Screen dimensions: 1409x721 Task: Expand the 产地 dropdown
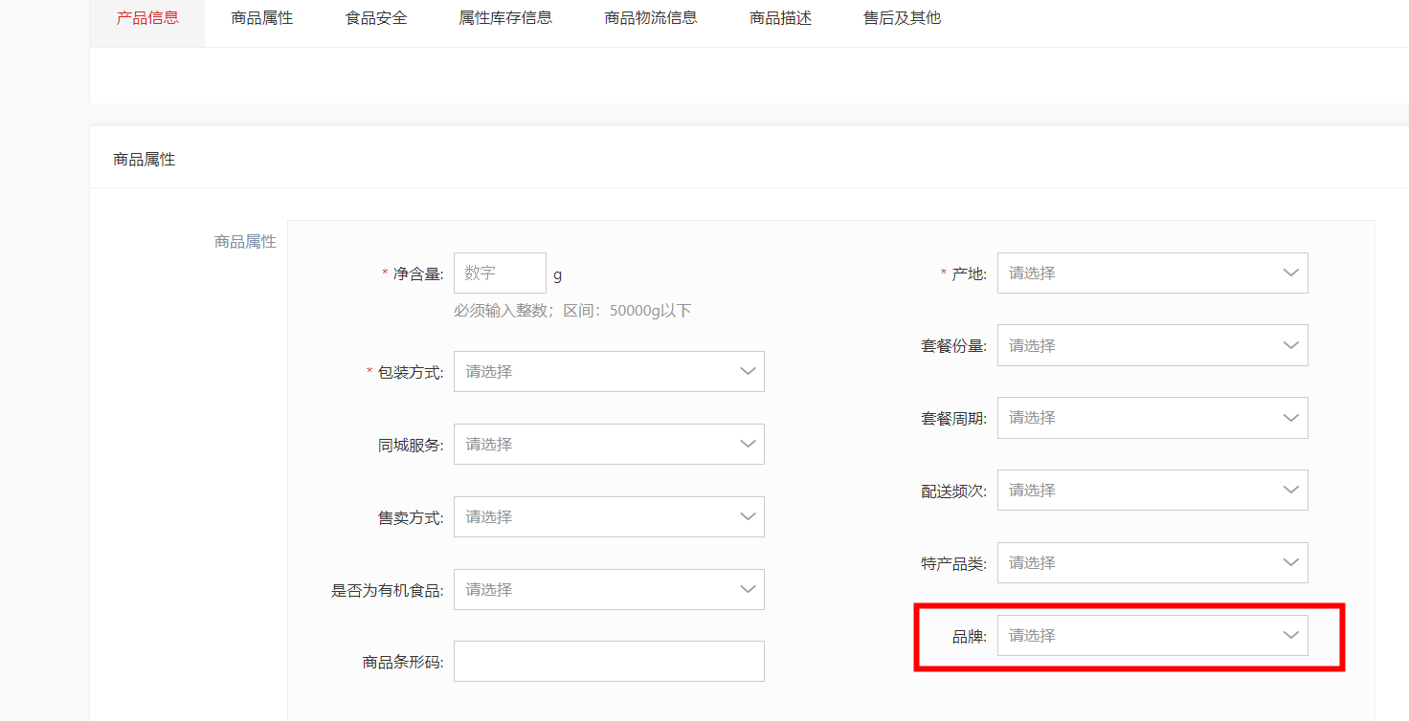[1152, 273]
